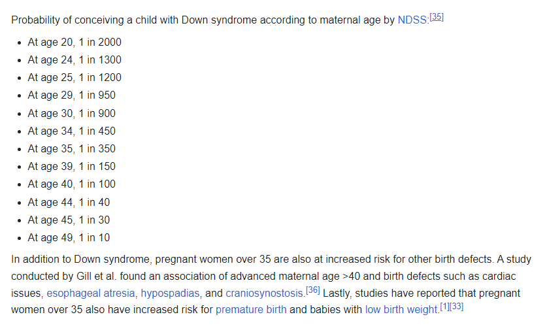Click the 'At age 45, 1 in 30' item
The width and height of the screenshot is (547, 336).
click(69, 220)
